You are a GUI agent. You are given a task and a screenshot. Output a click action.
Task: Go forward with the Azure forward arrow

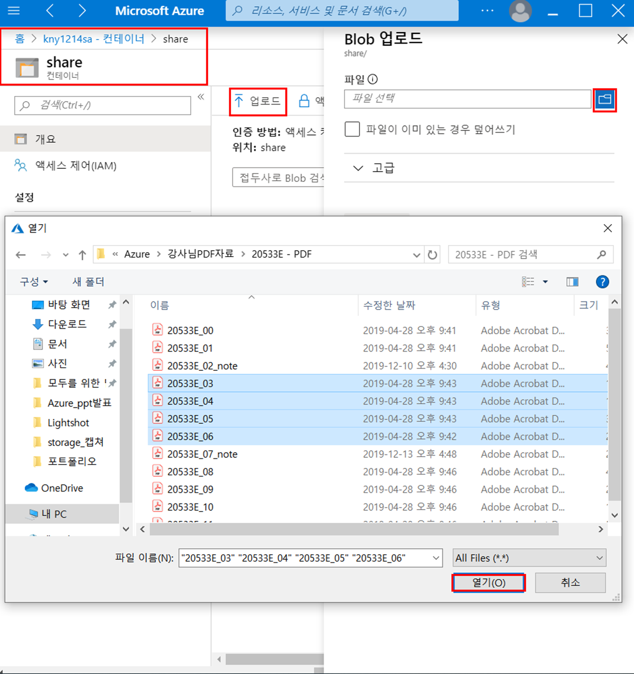[82, 10]
